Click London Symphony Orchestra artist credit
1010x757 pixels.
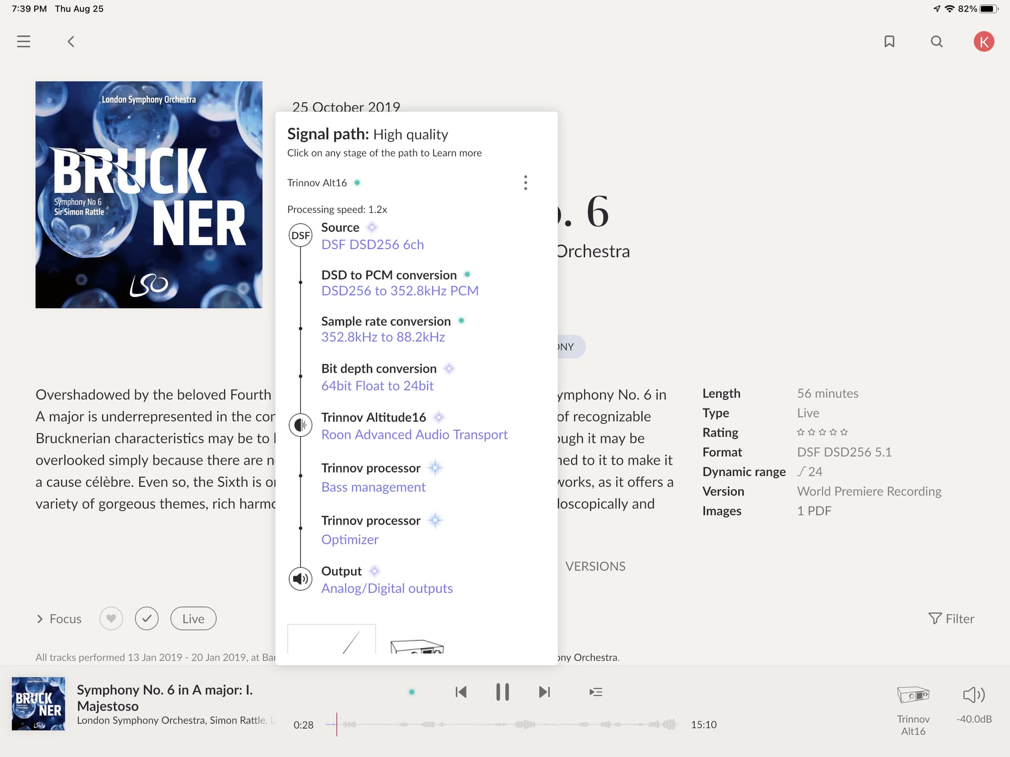(x=140, y=720)
